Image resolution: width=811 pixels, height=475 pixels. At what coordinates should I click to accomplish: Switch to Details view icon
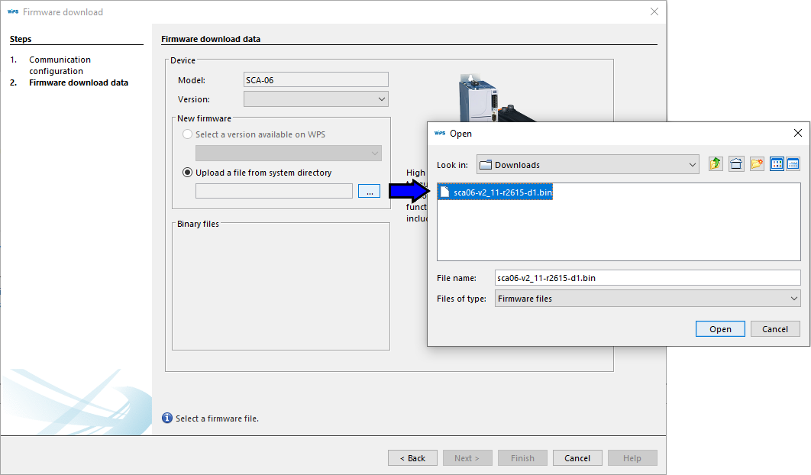pyautogui.click(x=793, y=164)
